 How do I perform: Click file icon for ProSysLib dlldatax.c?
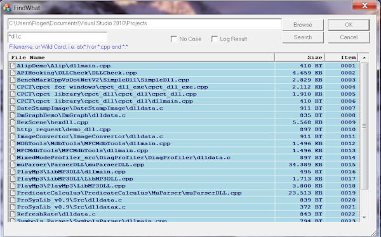pyautogui.click(x=13, y=207)
